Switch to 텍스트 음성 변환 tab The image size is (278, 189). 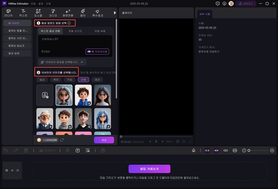50,31
